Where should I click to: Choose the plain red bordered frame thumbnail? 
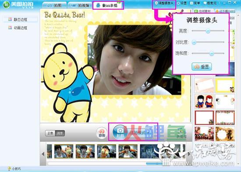tap(204, 118)
